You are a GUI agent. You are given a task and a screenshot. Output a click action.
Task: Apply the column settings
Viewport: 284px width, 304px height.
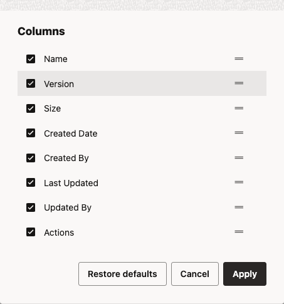[x=245, y=274]
